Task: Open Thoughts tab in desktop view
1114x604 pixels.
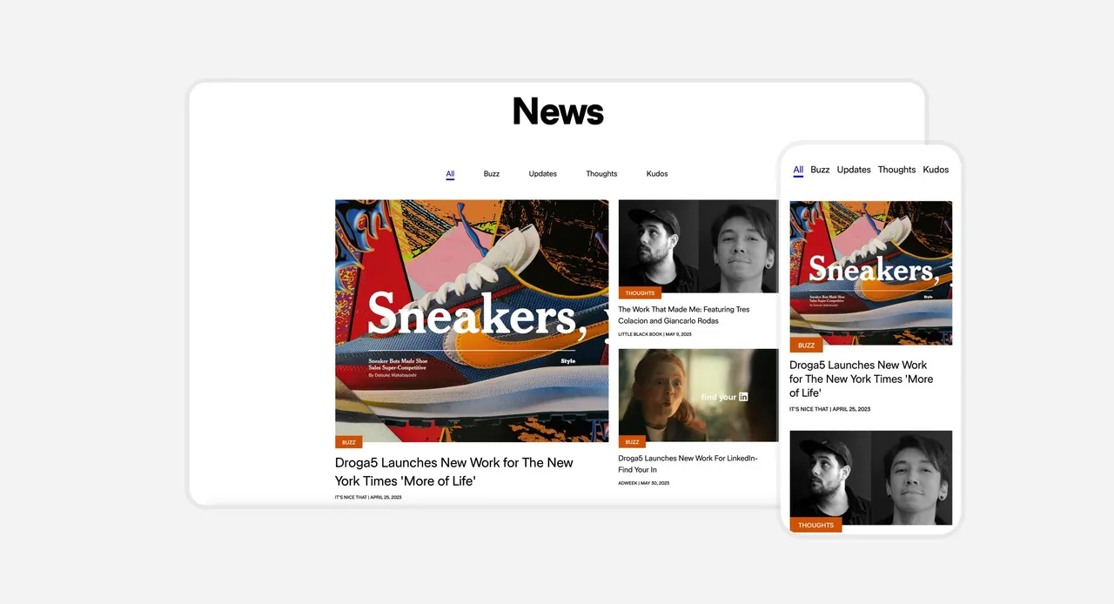Action: (601, 174)
